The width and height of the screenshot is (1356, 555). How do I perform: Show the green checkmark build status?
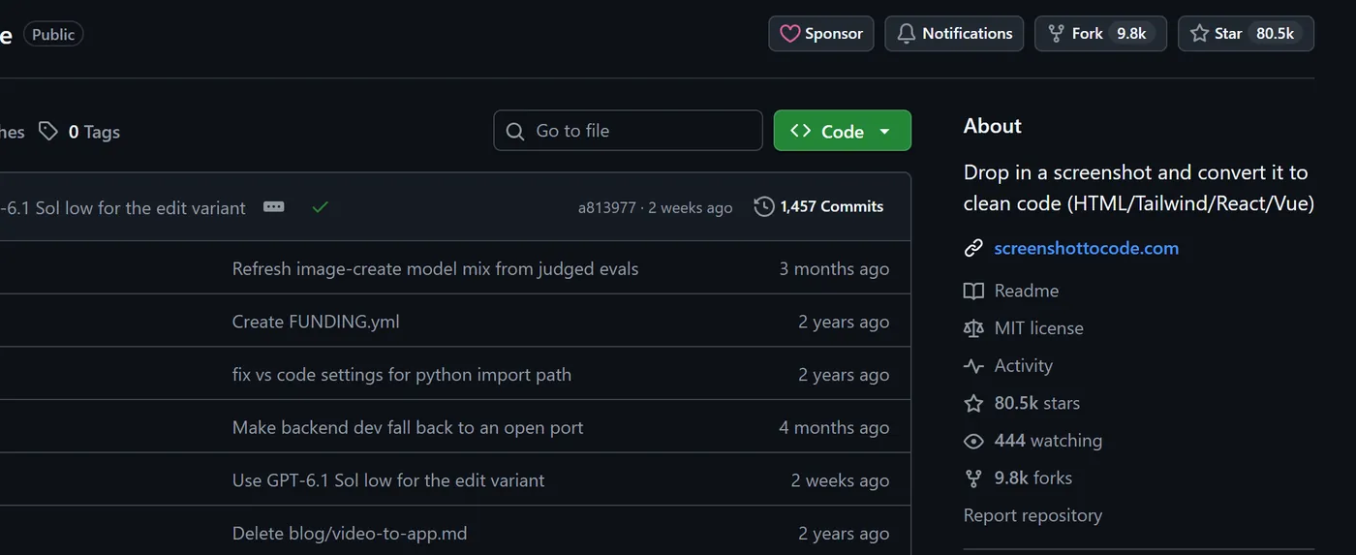(x=321, y=206)
